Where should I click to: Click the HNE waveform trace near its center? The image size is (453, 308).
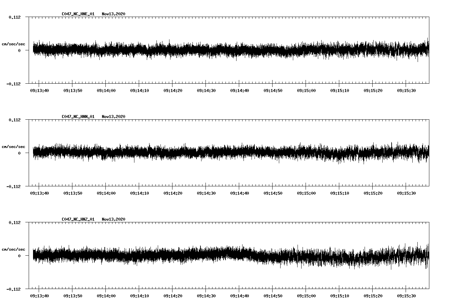pos(230,49)
